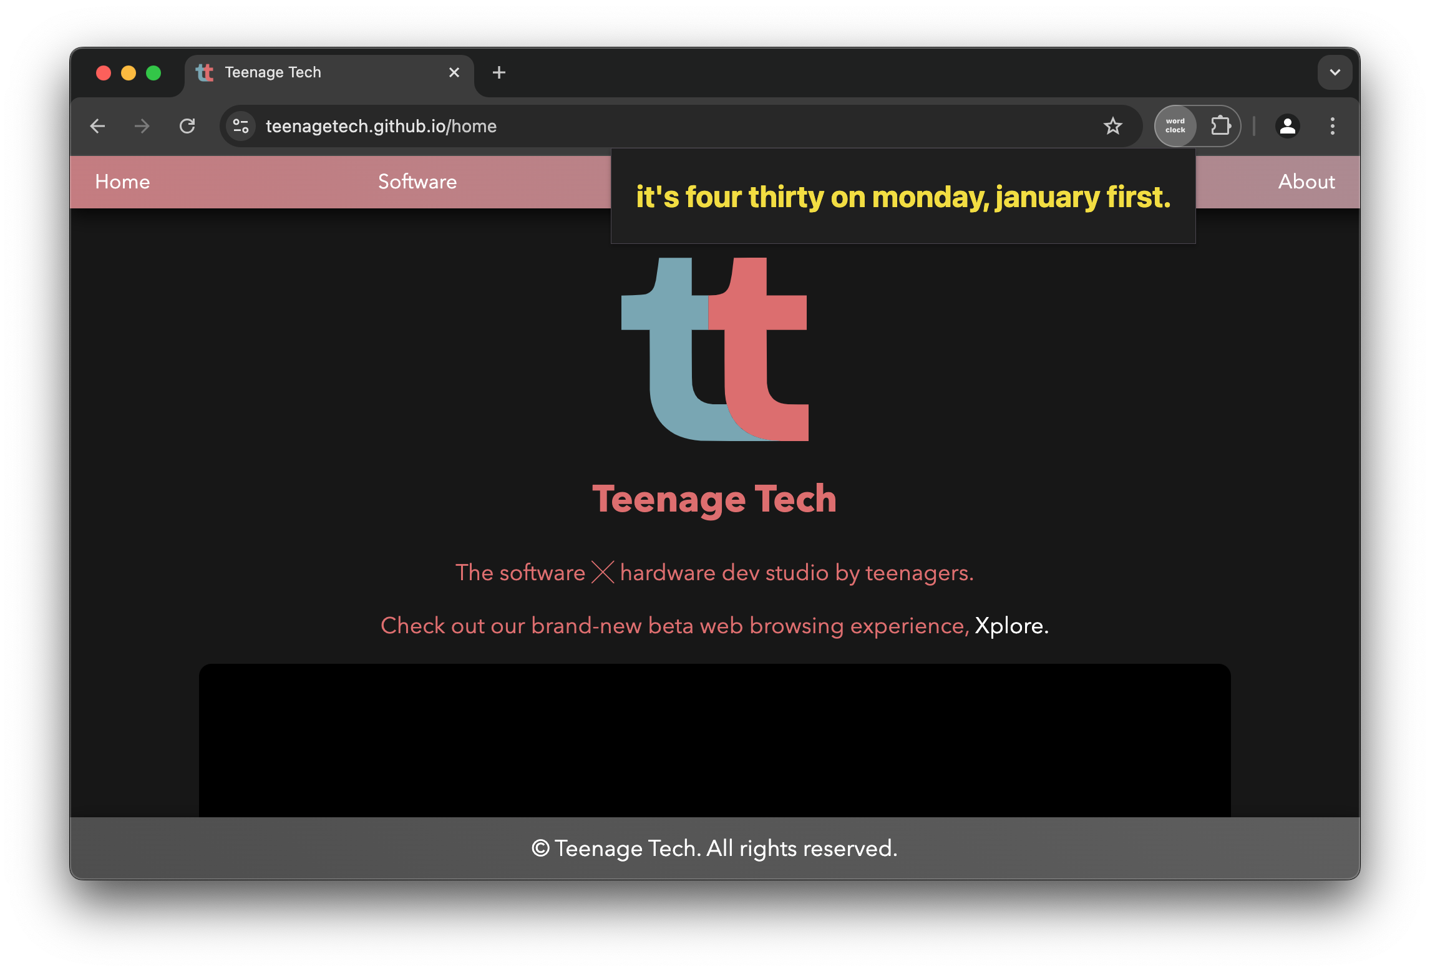Click the black embedded video panel
1430x972 pixels.
715,741
